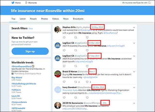Open Moments in the top bar

point(33,3)
